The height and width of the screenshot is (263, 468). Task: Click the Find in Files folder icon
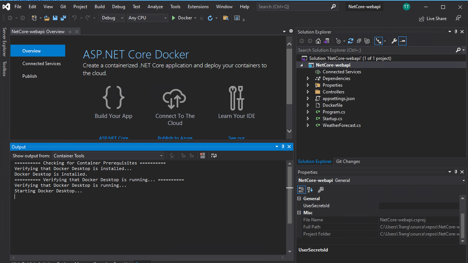point(226,18)
